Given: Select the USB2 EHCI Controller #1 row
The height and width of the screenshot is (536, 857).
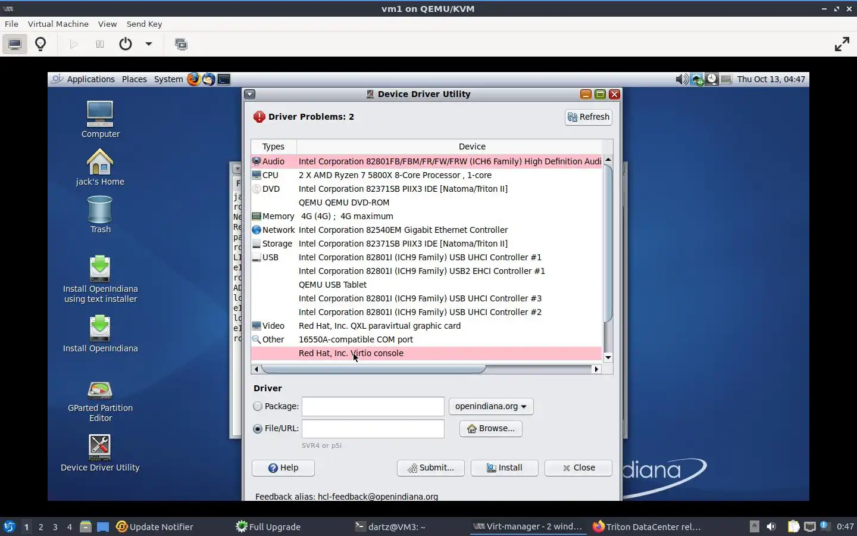Looking at the screenshot, I should pos(427,271).
